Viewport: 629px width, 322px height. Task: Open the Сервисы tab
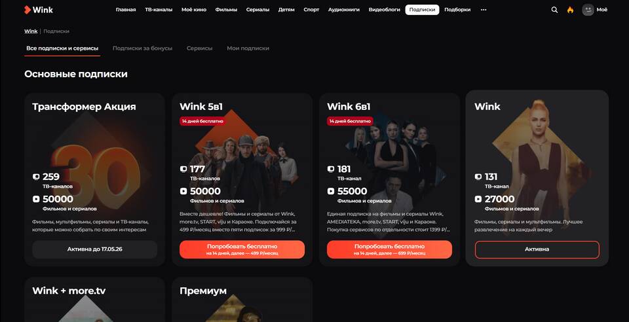(x=199, y=48)
